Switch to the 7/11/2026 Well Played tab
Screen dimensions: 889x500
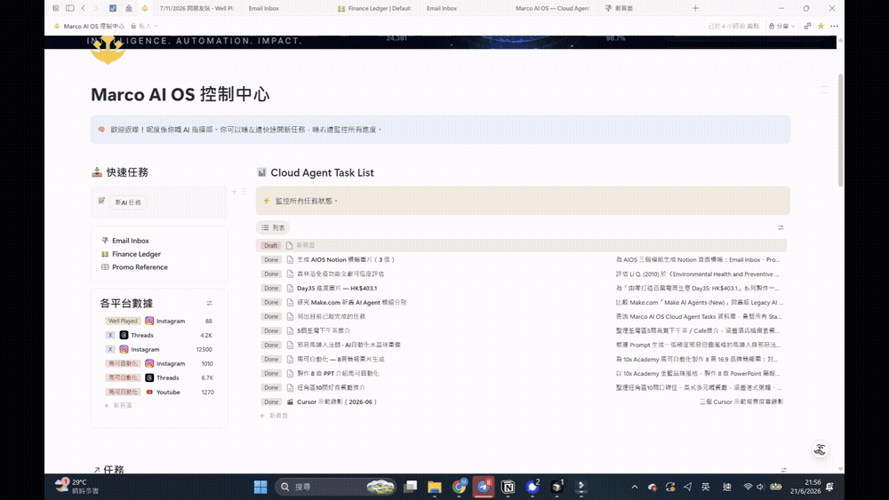point(196,9)
